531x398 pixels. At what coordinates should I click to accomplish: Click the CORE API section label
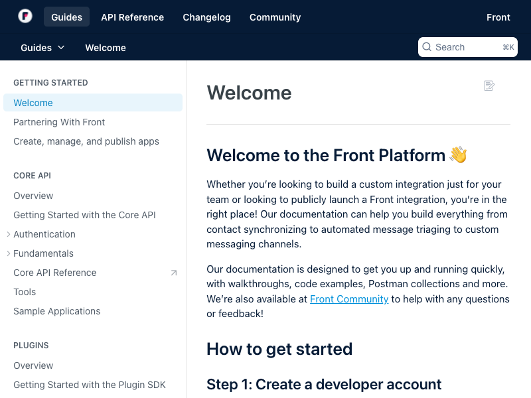pos(32,176)
